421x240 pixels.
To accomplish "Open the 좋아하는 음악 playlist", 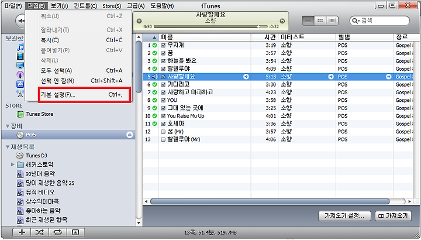I will point(39,211).
